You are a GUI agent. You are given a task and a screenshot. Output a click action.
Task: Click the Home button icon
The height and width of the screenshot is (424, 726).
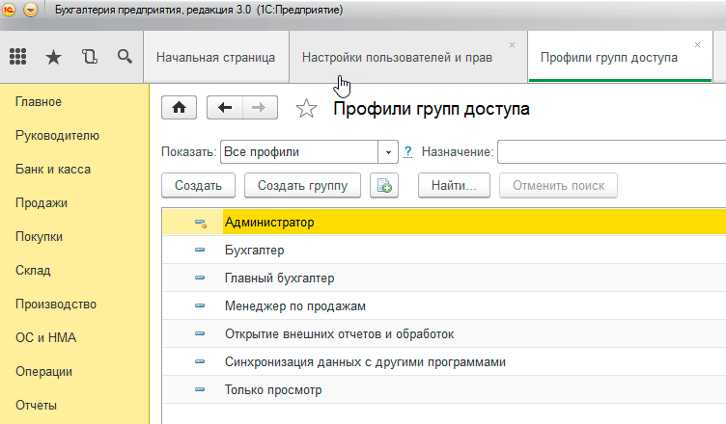[x=178, y=109]
